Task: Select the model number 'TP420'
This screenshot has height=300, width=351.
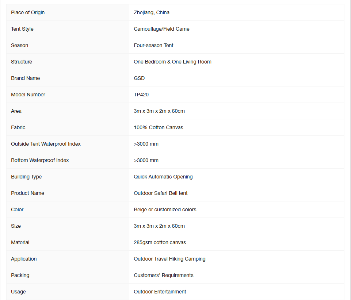Action: [x=141, y=95]
